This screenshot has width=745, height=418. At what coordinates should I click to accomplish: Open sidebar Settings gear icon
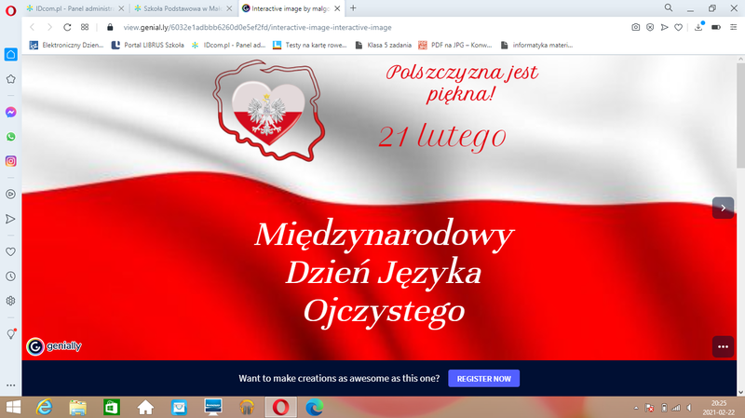tap(10, 301)
